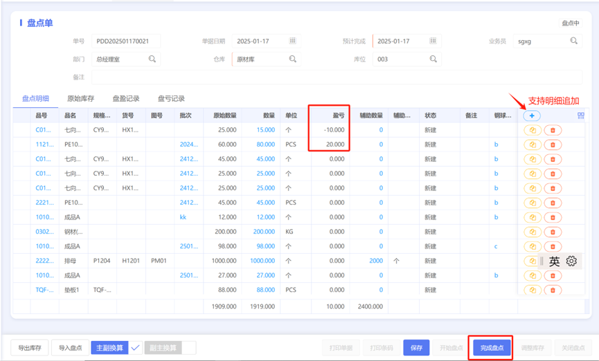Delete the 垫板1 88.000 row
The image size is (599, 361).
553,290
